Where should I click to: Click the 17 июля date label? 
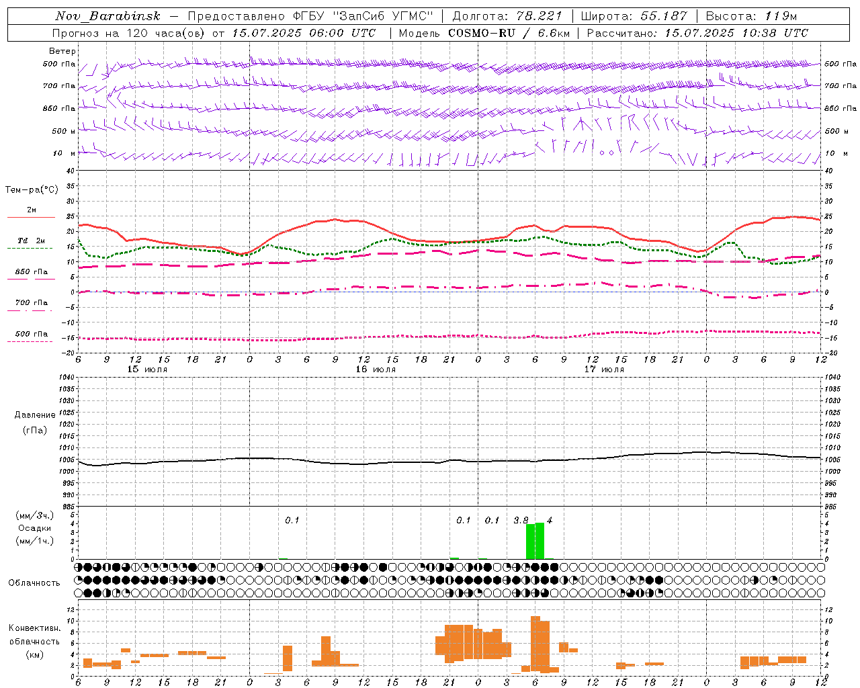tap(604, 369)
